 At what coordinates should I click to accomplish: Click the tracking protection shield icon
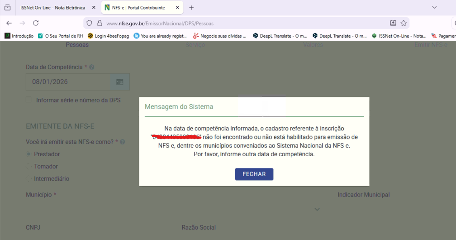tap(89, 23)
